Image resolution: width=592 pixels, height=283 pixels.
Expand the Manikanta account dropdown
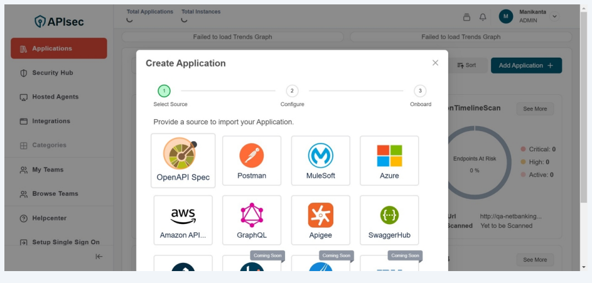click(554, 16)
